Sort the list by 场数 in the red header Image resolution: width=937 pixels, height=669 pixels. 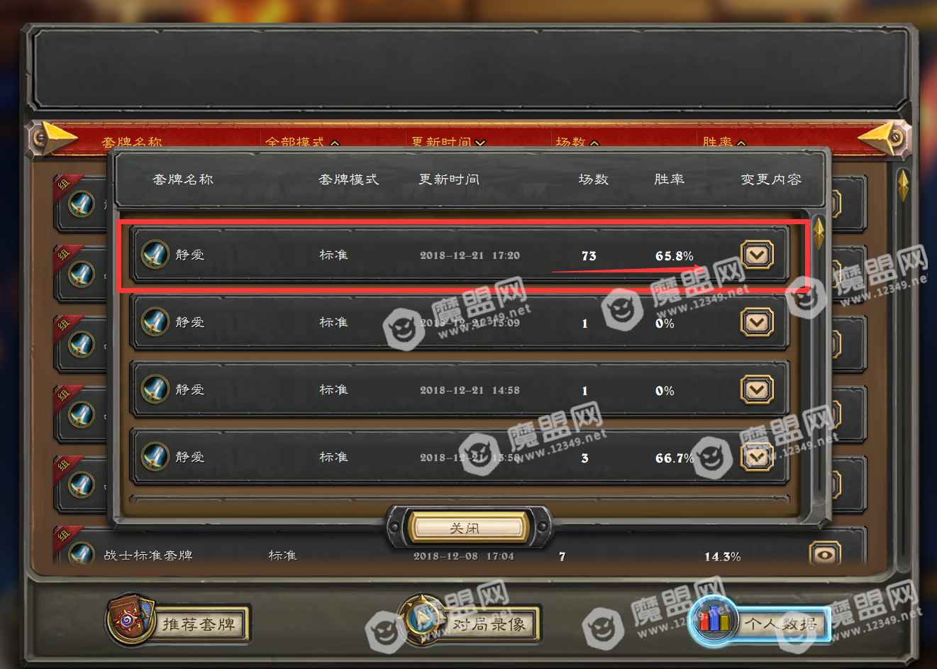click(x=577, y=142)
